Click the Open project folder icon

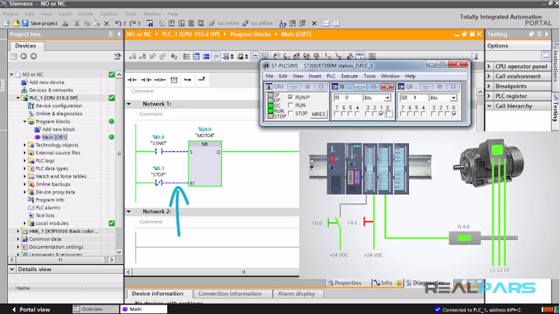tap(16, 23)
